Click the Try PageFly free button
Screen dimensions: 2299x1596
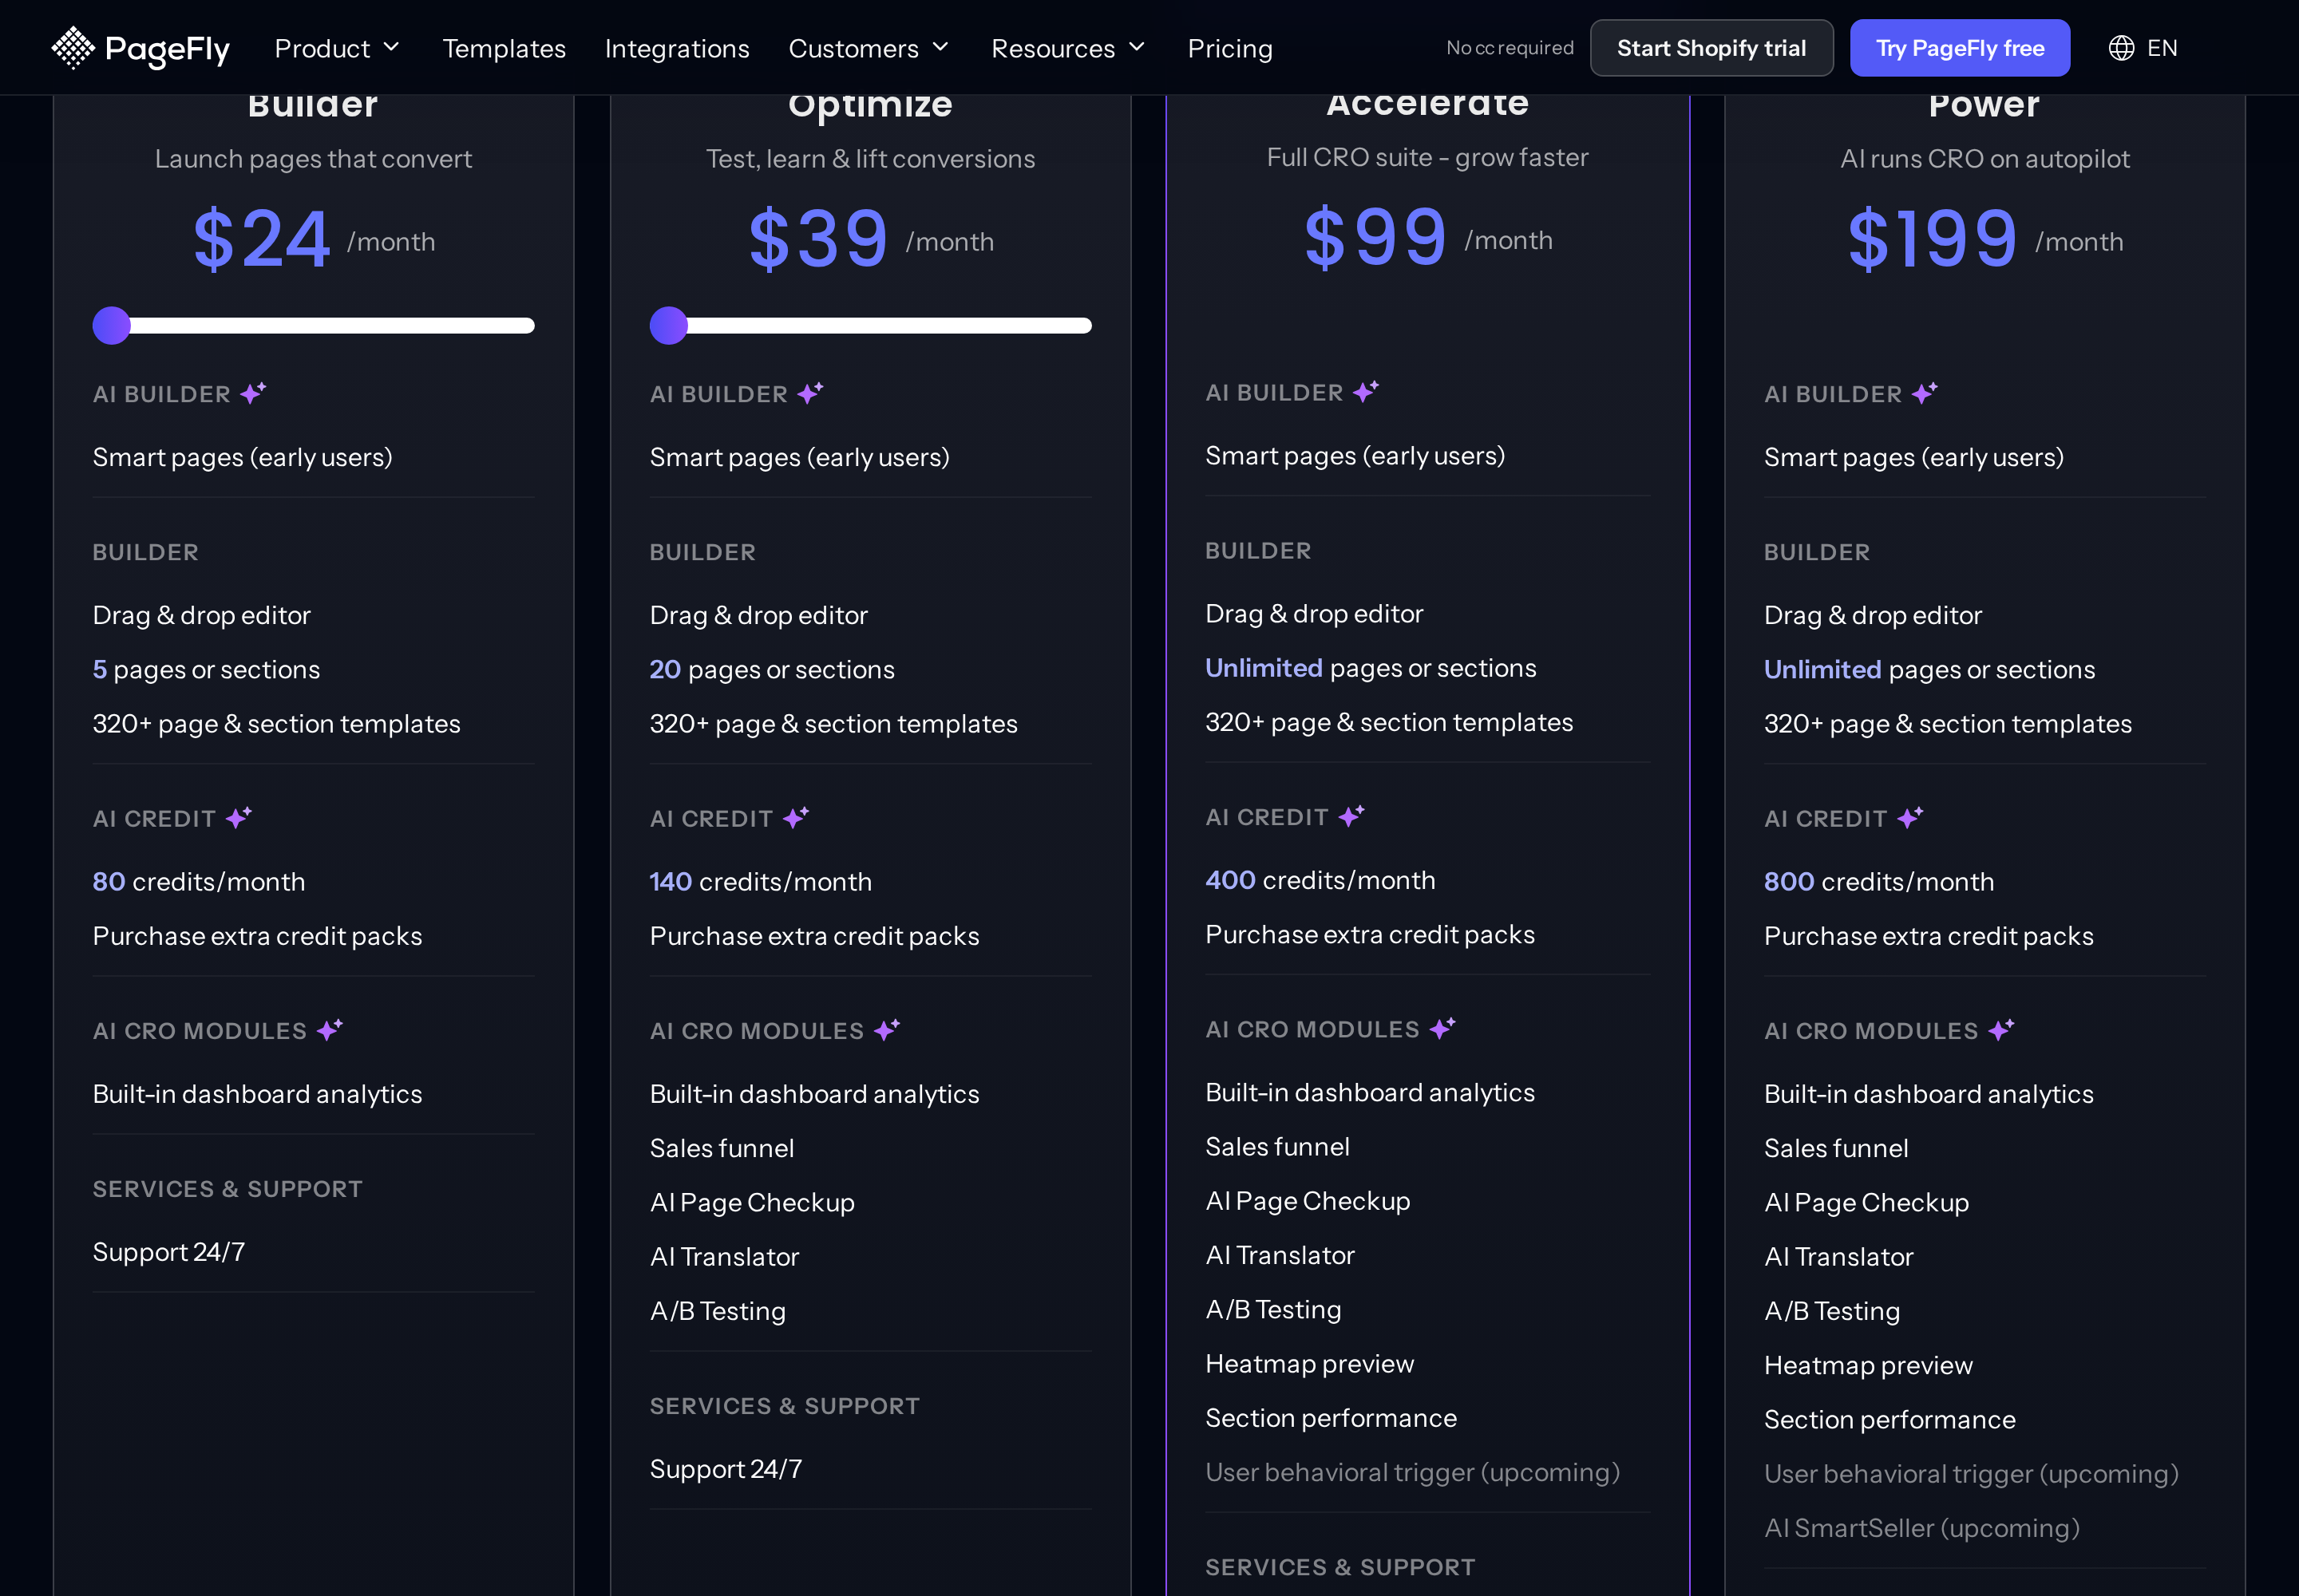click(1959, 48)
